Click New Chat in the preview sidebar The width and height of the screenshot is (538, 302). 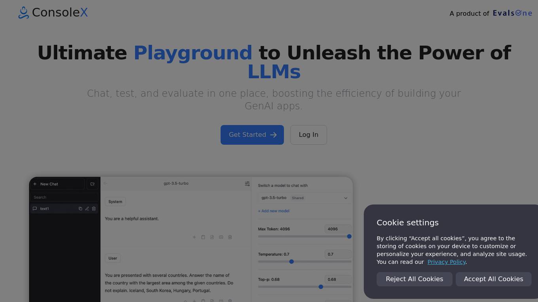tap(57, 184)
